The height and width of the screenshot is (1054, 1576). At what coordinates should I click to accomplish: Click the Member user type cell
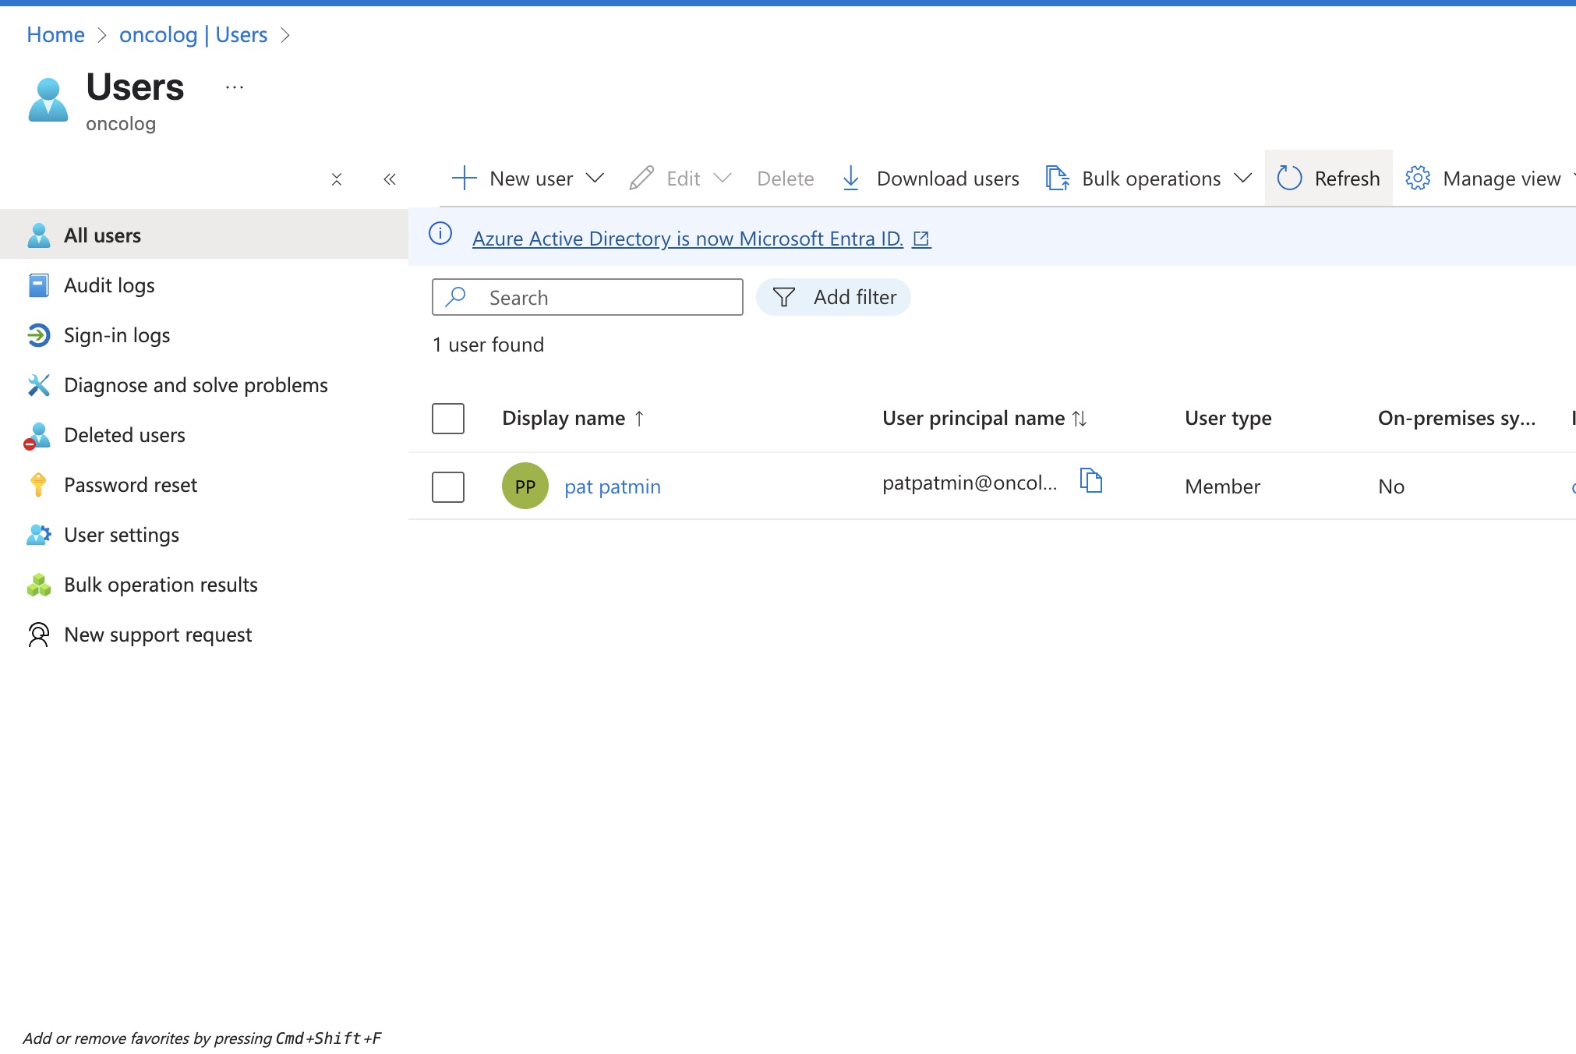(x=1222, y=486)
